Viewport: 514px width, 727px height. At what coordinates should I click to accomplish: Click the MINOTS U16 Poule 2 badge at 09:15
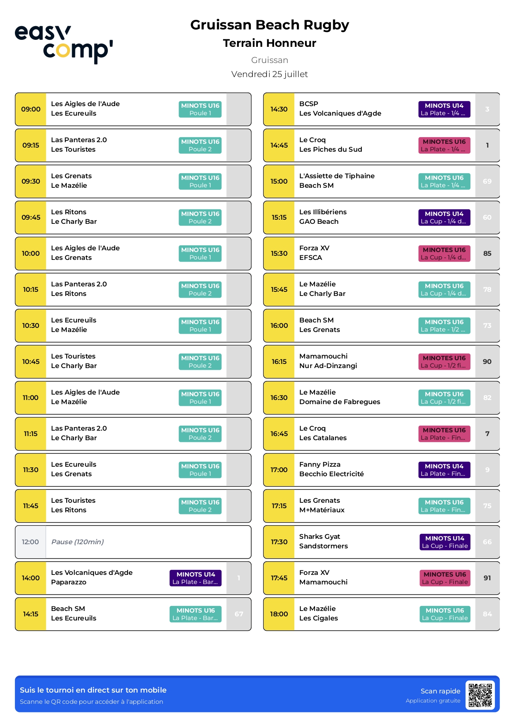[x=200, y=145]
